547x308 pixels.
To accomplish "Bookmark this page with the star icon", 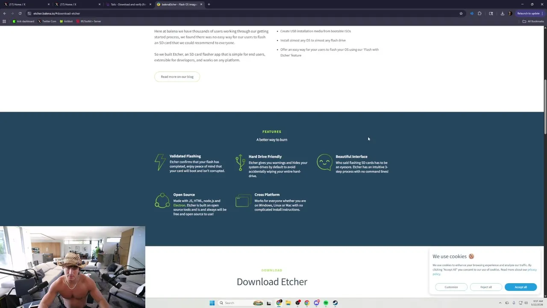I will point(461,13).
